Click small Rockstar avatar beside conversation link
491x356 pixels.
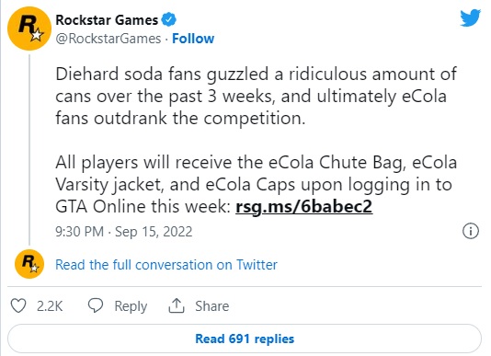click(x=29, y=264)
